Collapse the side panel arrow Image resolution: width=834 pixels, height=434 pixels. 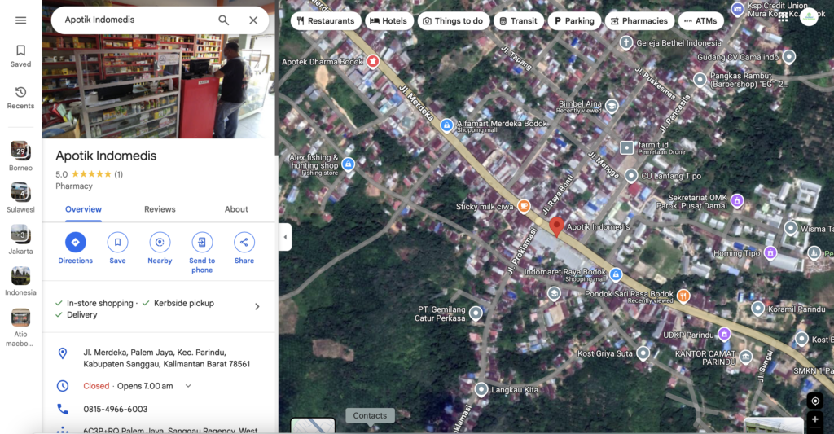pos(285,237)
